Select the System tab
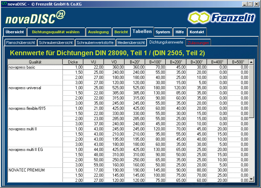 point(163,32)
